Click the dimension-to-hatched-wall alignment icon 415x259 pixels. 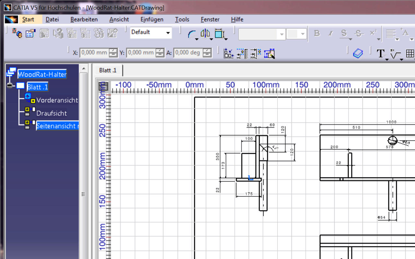242,53
